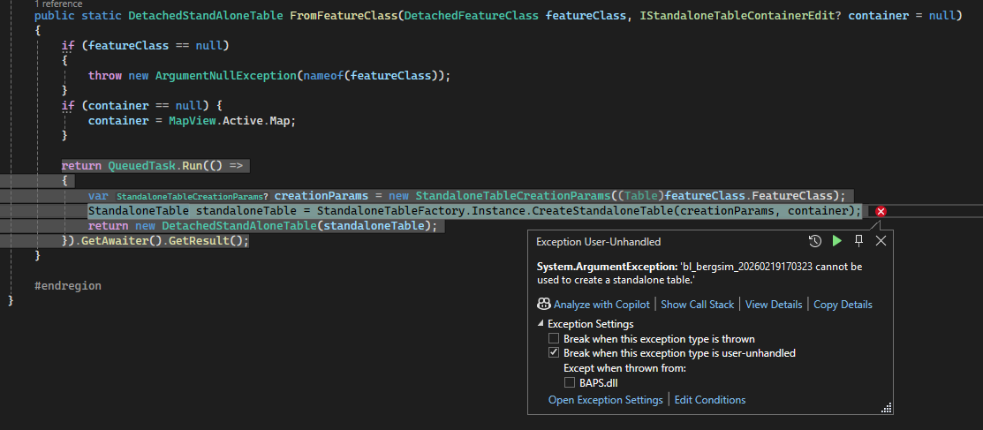Uncheck Break when exception type is user-unhandled
Image resolution: width=983 pixels, height=430 pixels.
tap(554, 353)
